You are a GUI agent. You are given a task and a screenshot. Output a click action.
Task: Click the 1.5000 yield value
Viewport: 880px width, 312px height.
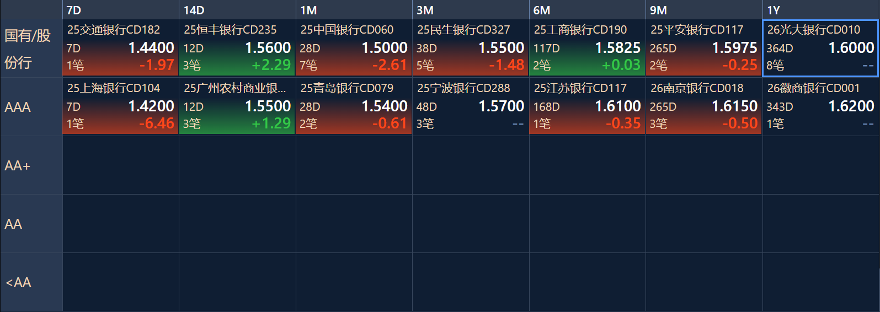pyautogui.click(x=385, y=48)
